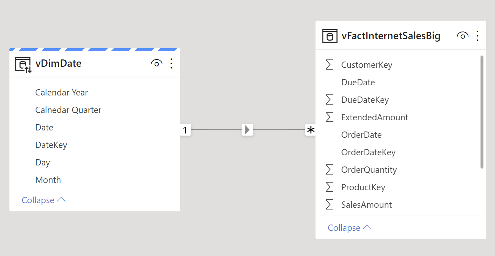The height and width of the screenshot is (256, 495).
Task: Select the Calendar Year field
Action: [61, 92]
